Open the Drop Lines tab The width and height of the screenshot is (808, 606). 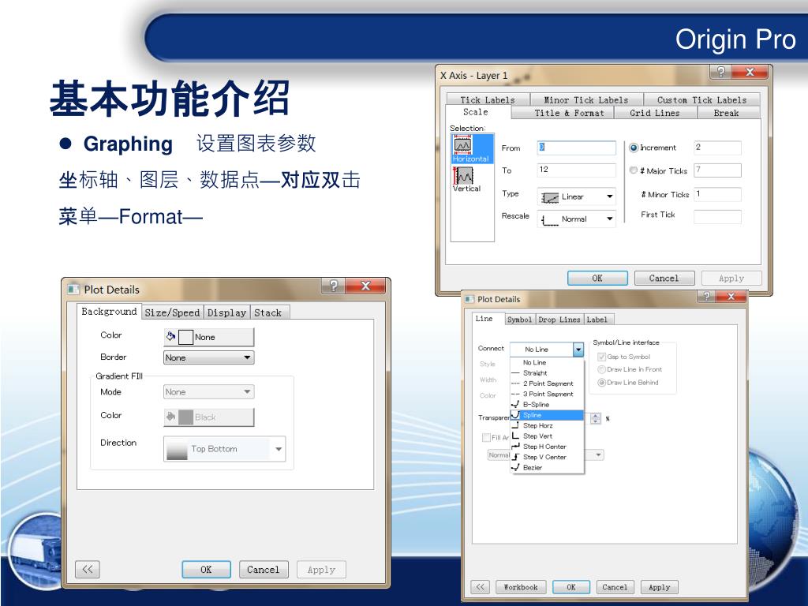tap(559, 320)
